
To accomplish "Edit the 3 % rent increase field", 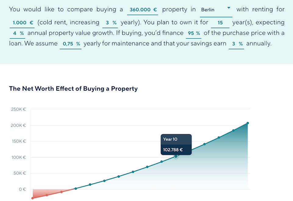I will [110, 23].
